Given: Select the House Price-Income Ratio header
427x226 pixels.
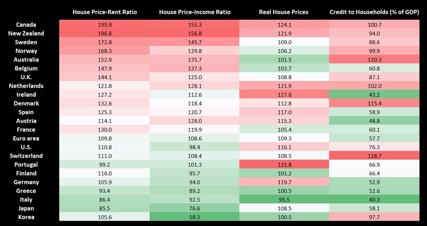Looking at the screenshot, I should pos(194,11).
